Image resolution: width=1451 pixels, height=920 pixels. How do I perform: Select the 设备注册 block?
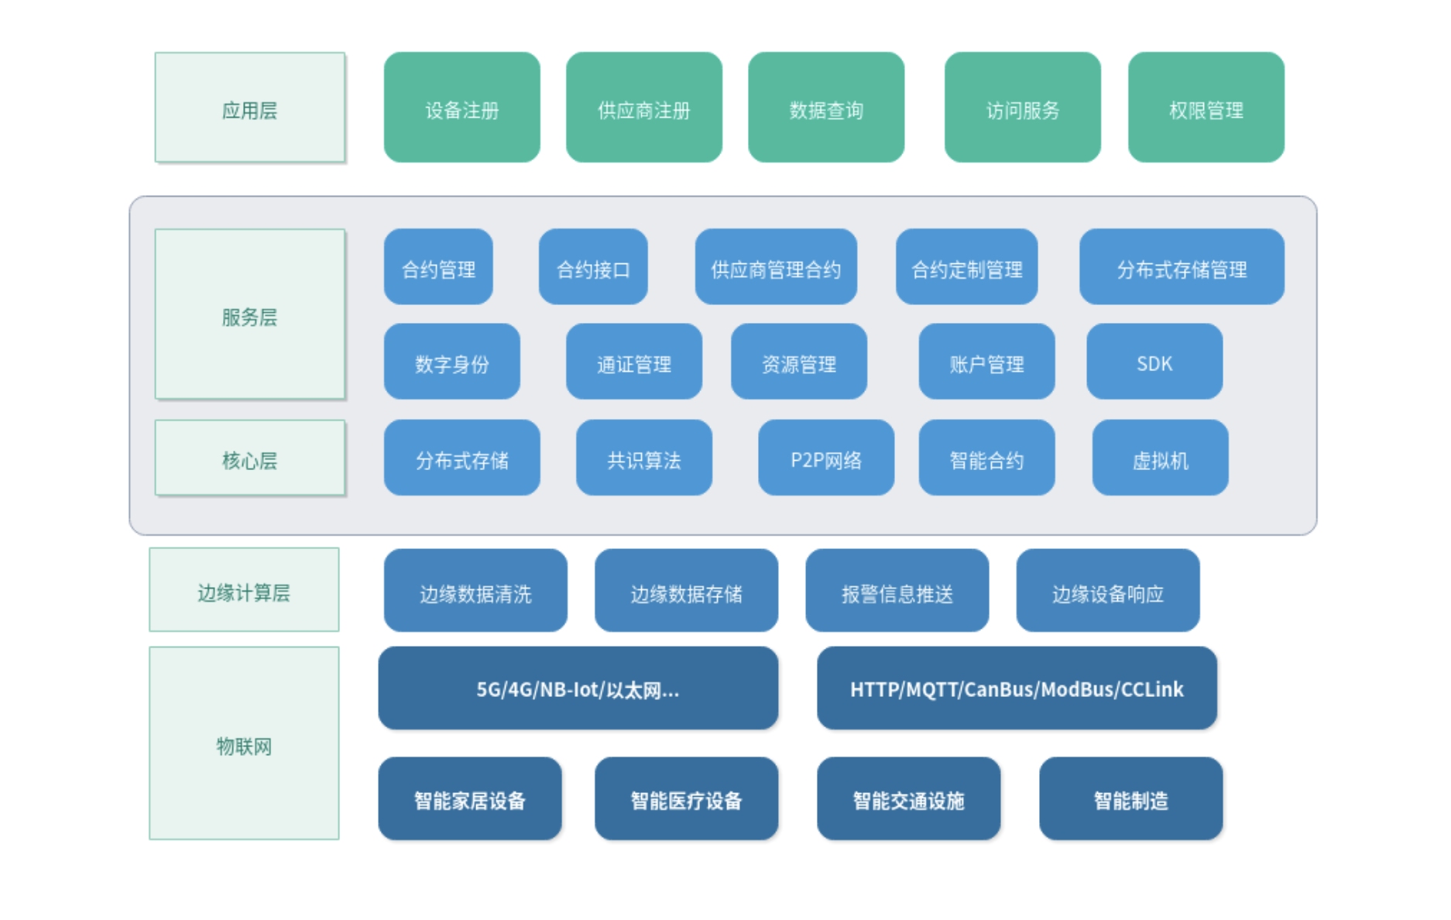click(462, 108)
